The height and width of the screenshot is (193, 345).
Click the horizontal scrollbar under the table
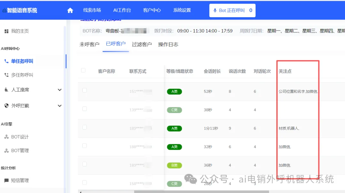click(x=201, y=192)
